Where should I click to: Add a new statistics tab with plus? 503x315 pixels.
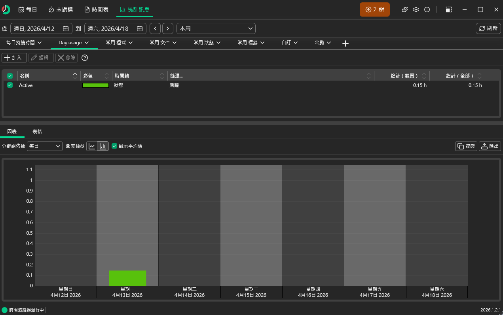click(x=345, y=43)
